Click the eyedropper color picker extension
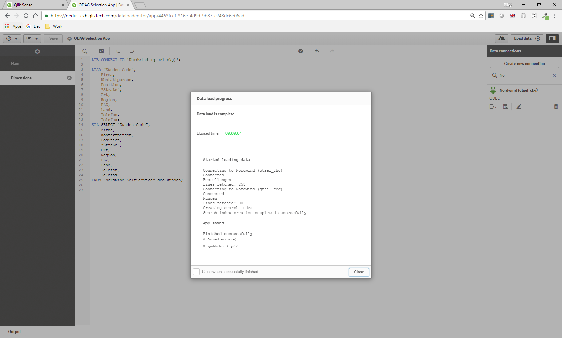 [545, 16]
